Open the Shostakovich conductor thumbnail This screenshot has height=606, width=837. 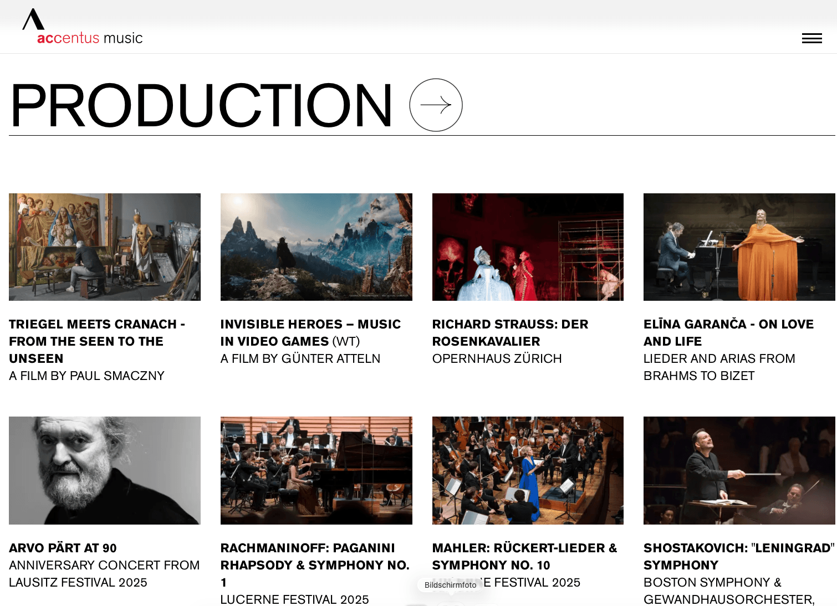click(x=739, y=470)
